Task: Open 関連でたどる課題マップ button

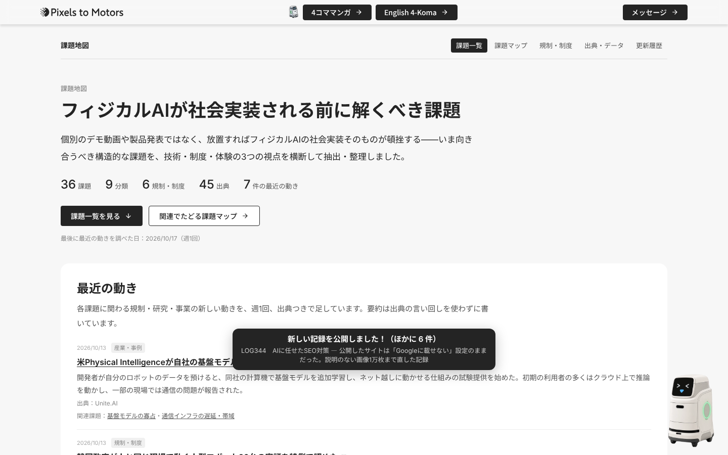Action: (204, 216)
